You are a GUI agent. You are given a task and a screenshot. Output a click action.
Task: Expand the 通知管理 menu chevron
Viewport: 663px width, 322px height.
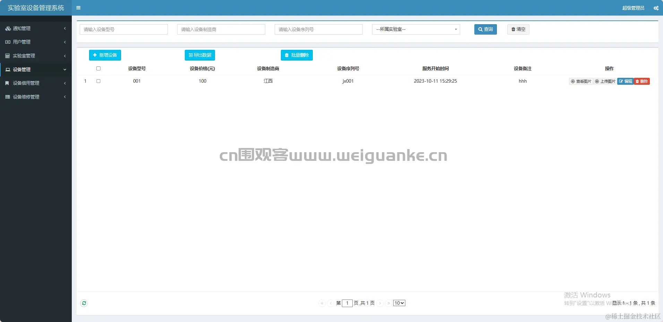[65, 28]
